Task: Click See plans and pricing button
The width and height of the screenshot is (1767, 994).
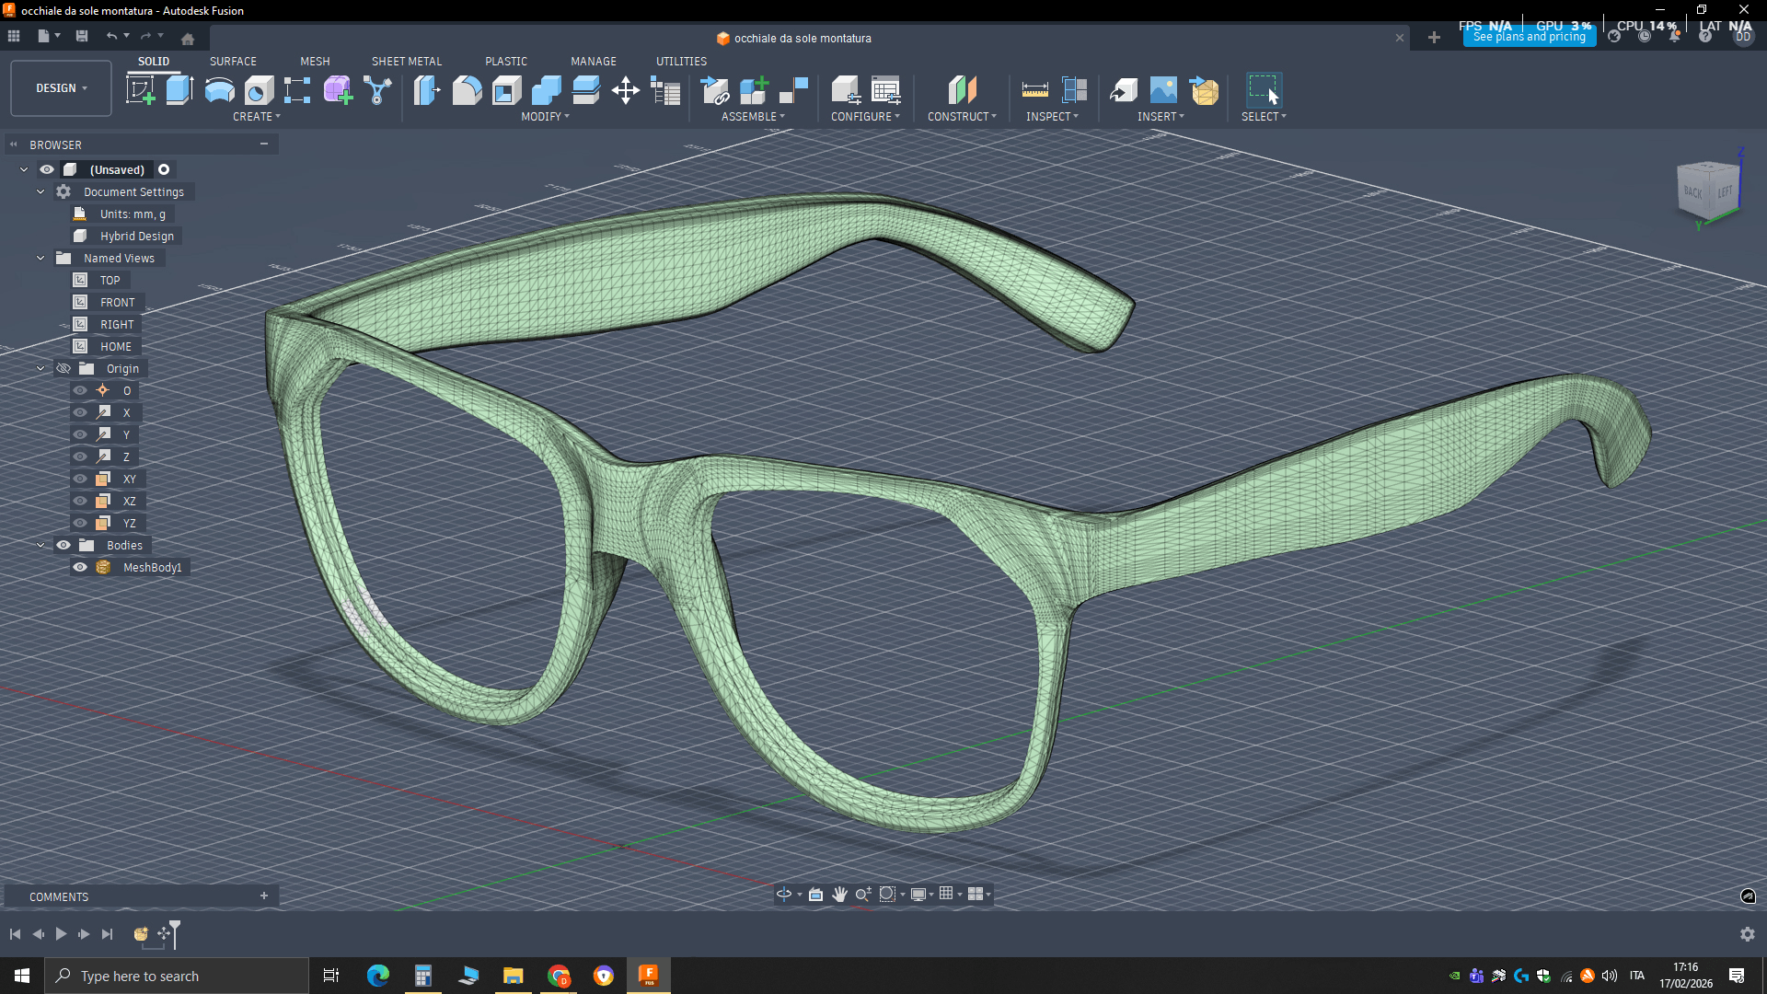Action: (x=1529, y=38)
